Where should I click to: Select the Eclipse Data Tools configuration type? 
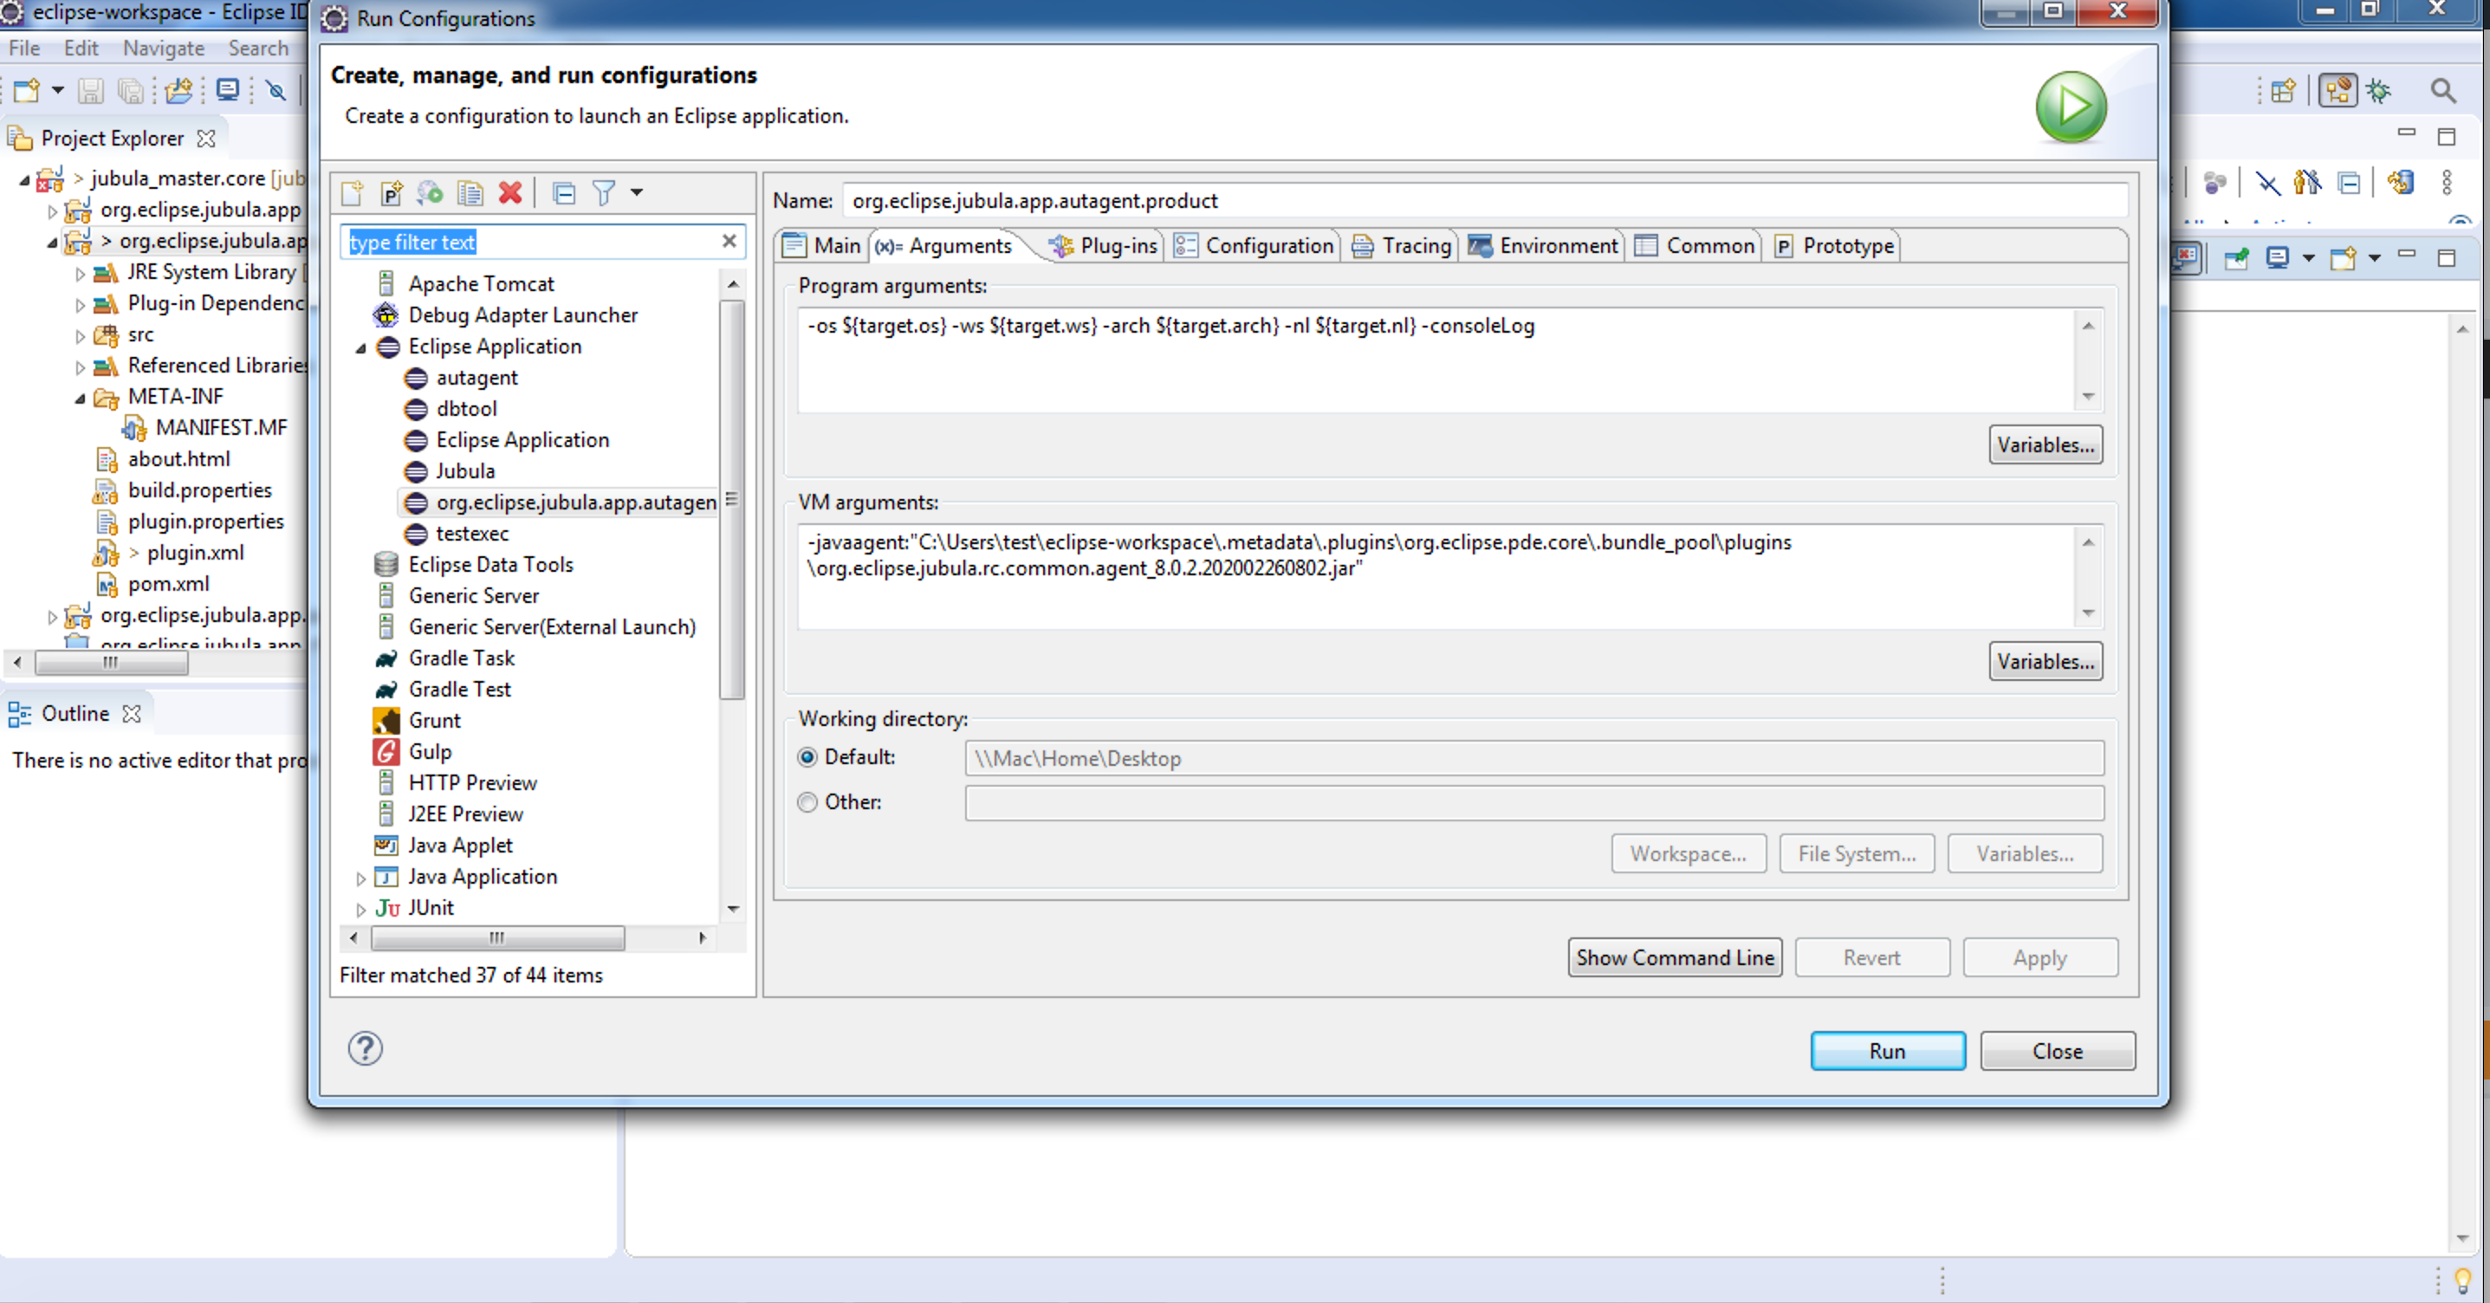(490, 565)
